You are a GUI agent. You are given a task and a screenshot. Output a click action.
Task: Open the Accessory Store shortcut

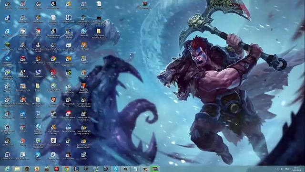pos(68,46)
